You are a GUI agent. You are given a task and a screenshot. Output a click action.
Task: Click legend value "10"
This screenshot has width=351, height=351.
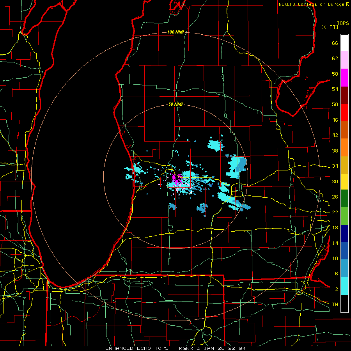point(335,258)
